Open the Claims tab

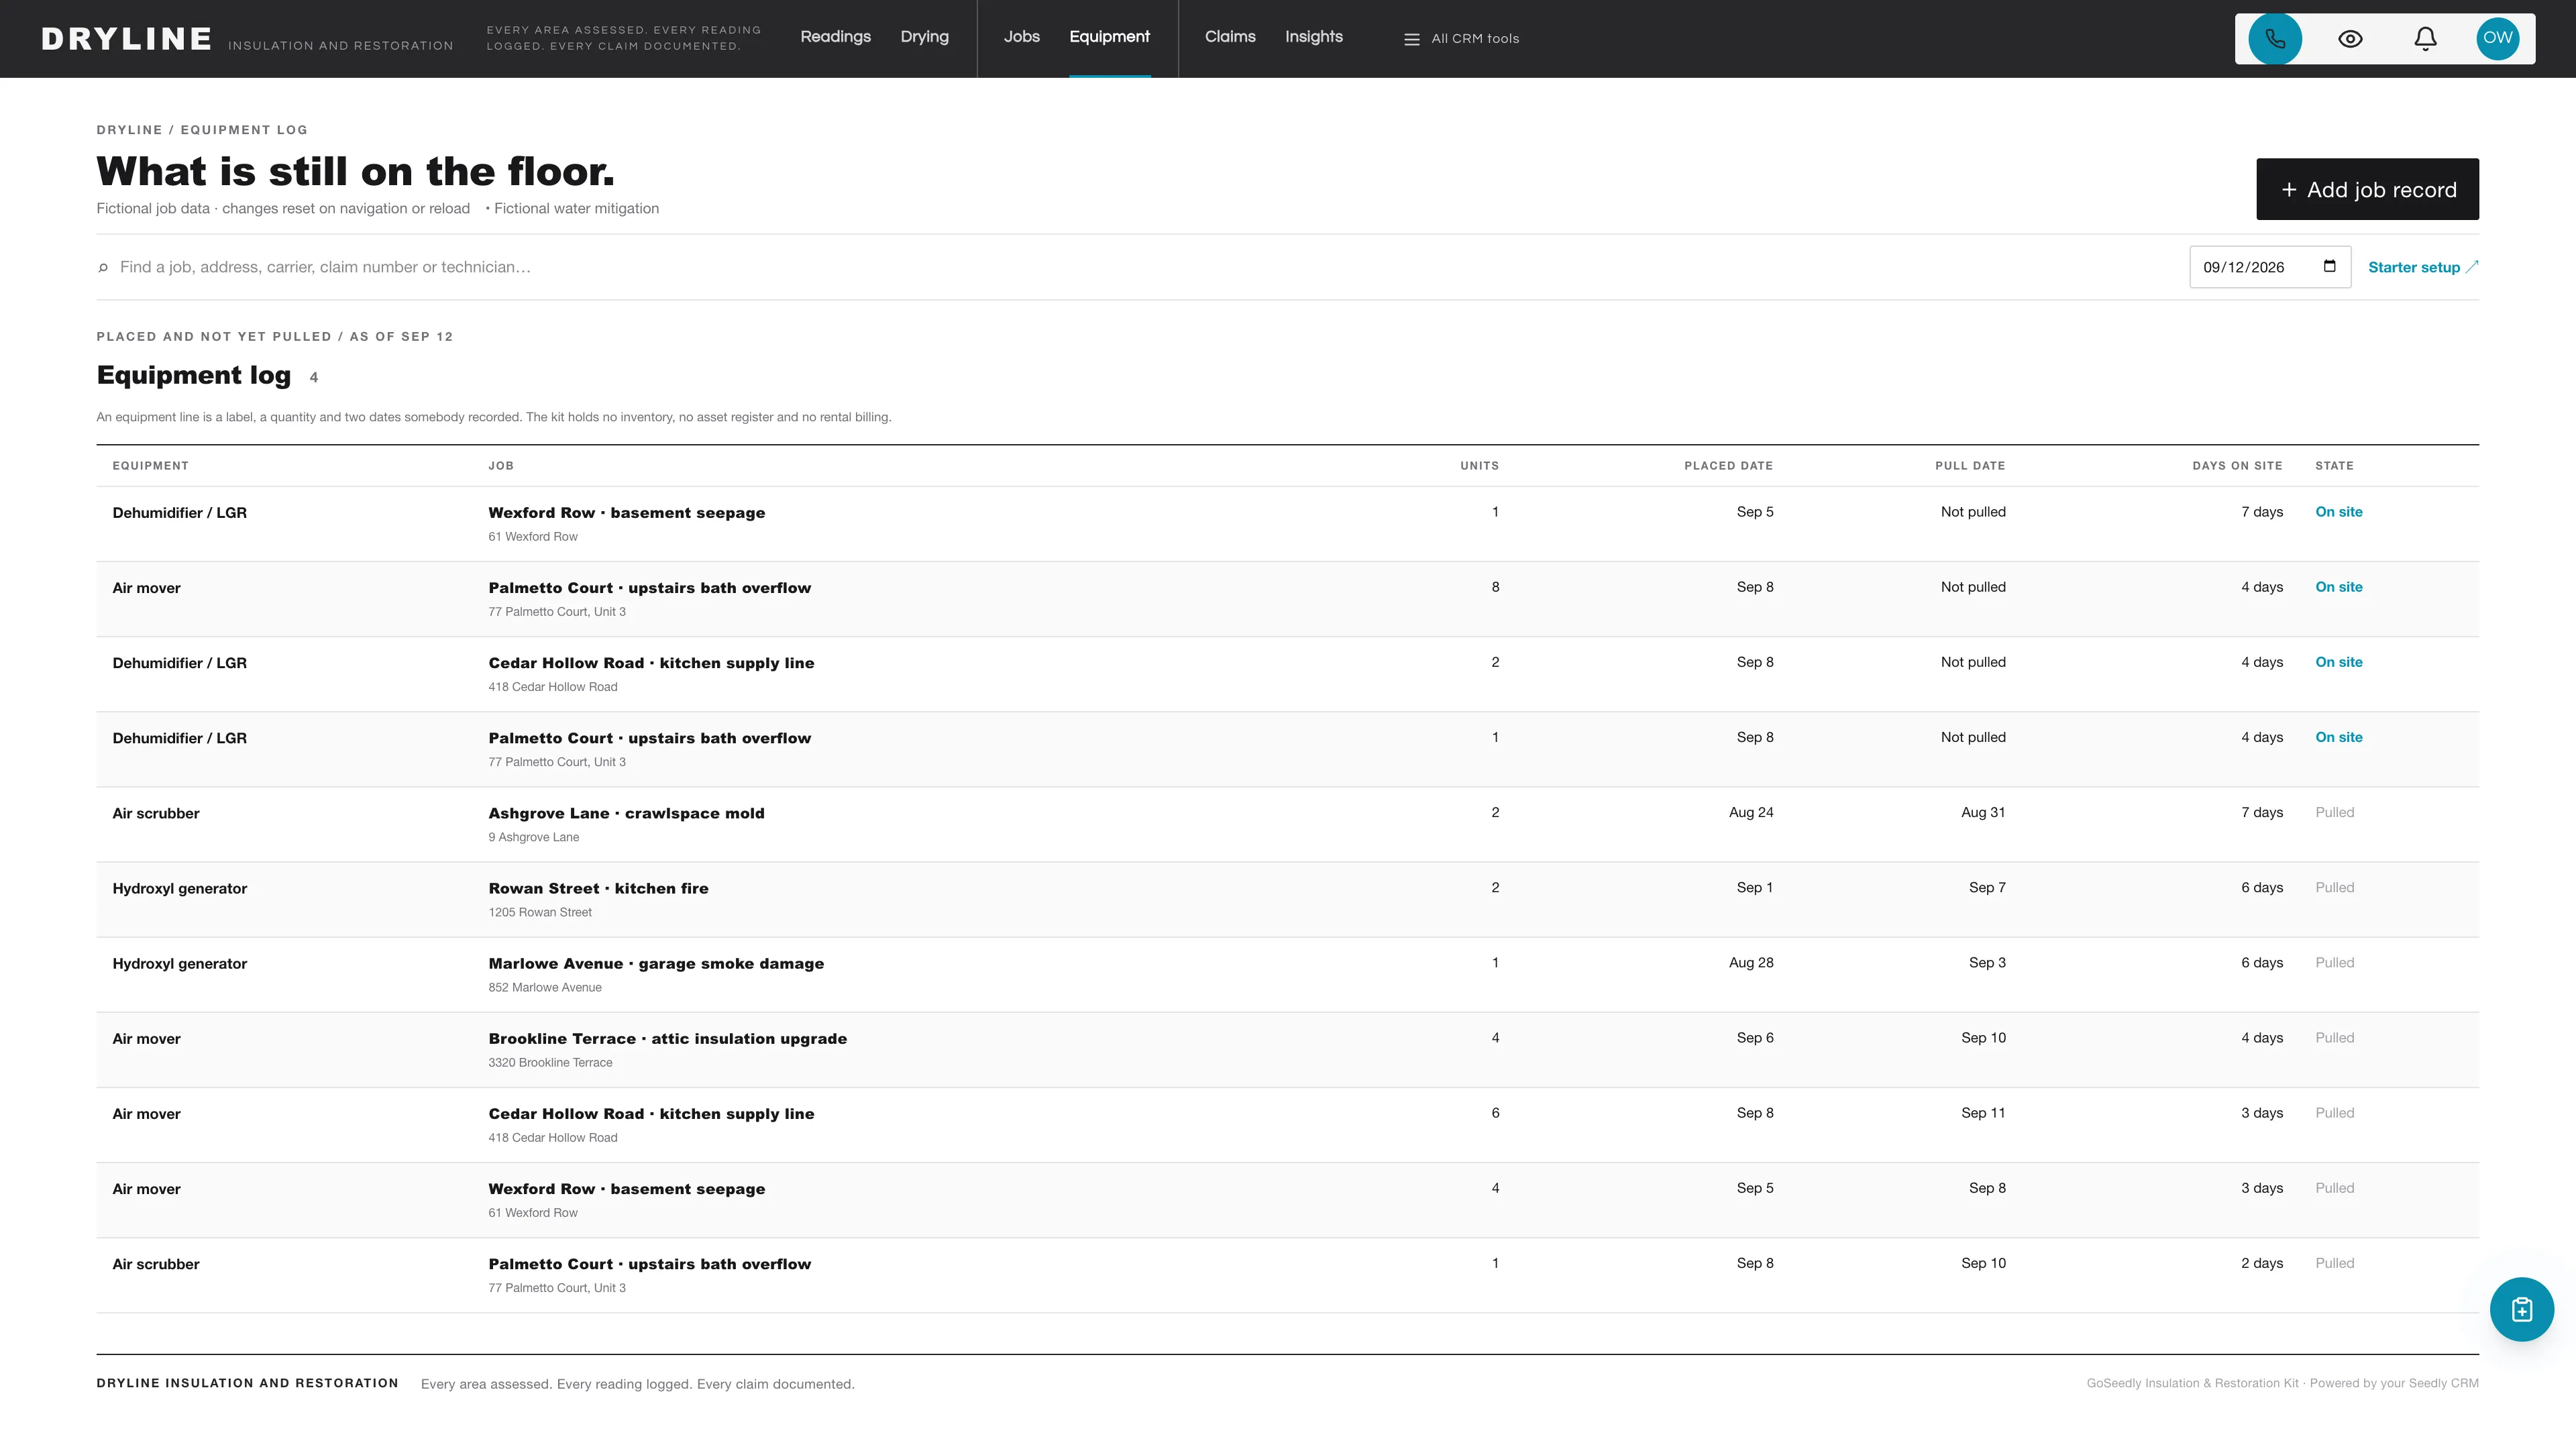[1230, 37]
